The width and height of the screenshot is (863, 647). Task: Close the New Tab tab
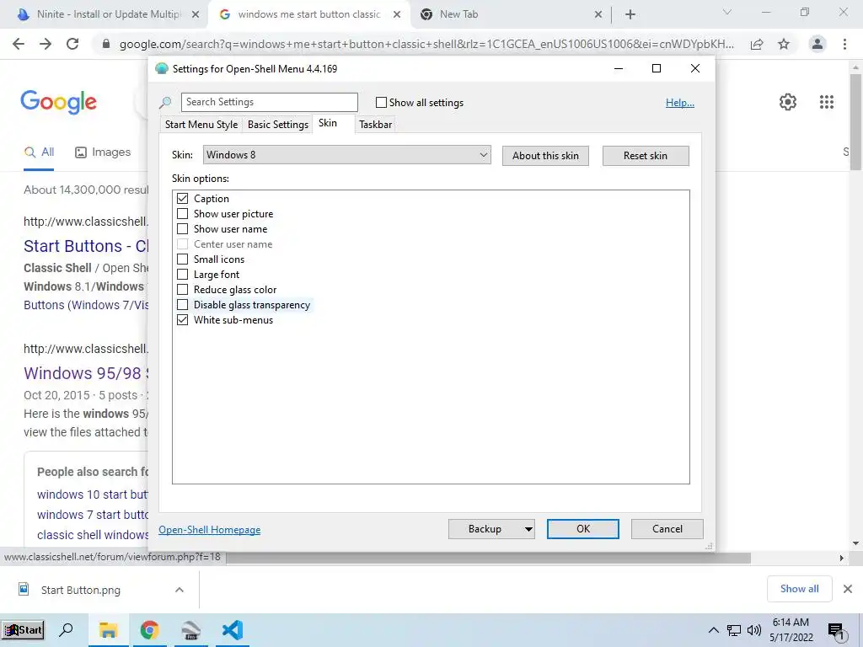coord(598,15)
